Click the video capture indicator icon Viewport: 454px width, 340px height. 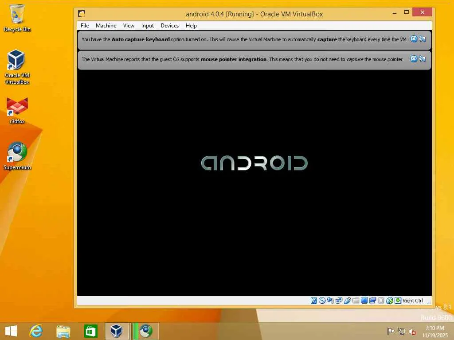372,301
